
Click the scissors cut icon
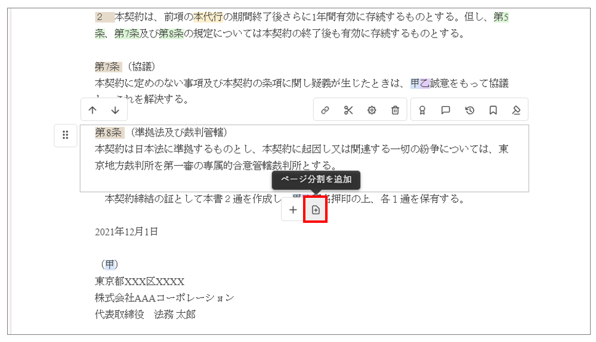(x=348, y=110)
